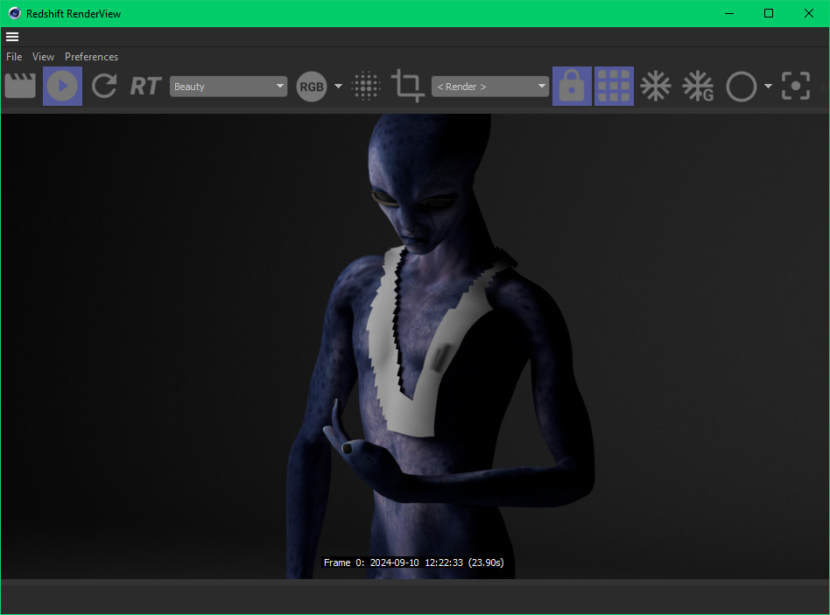Click the snowflake G freeze geometry icon
This screenshot has width=830, height=615.
point(698,86)
